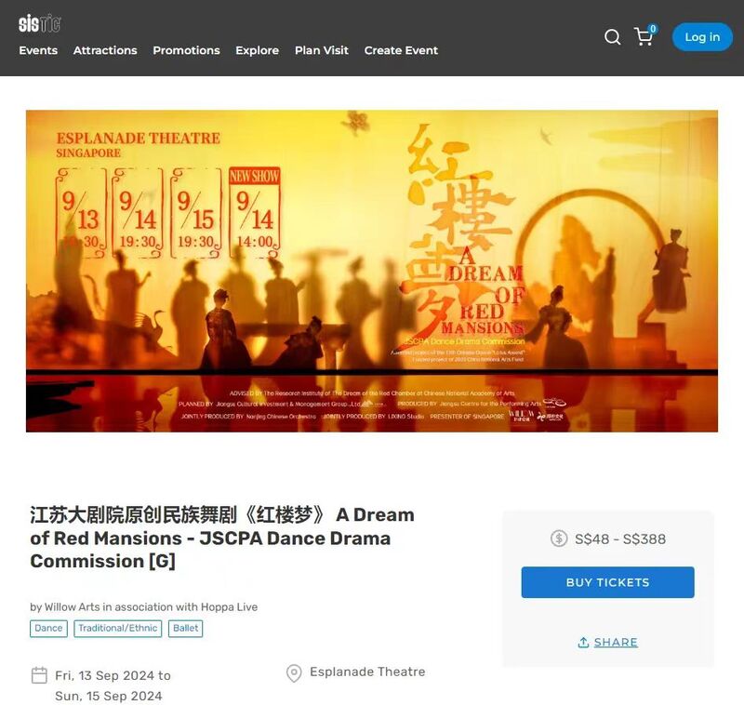Click the calendar date icon

39,675
